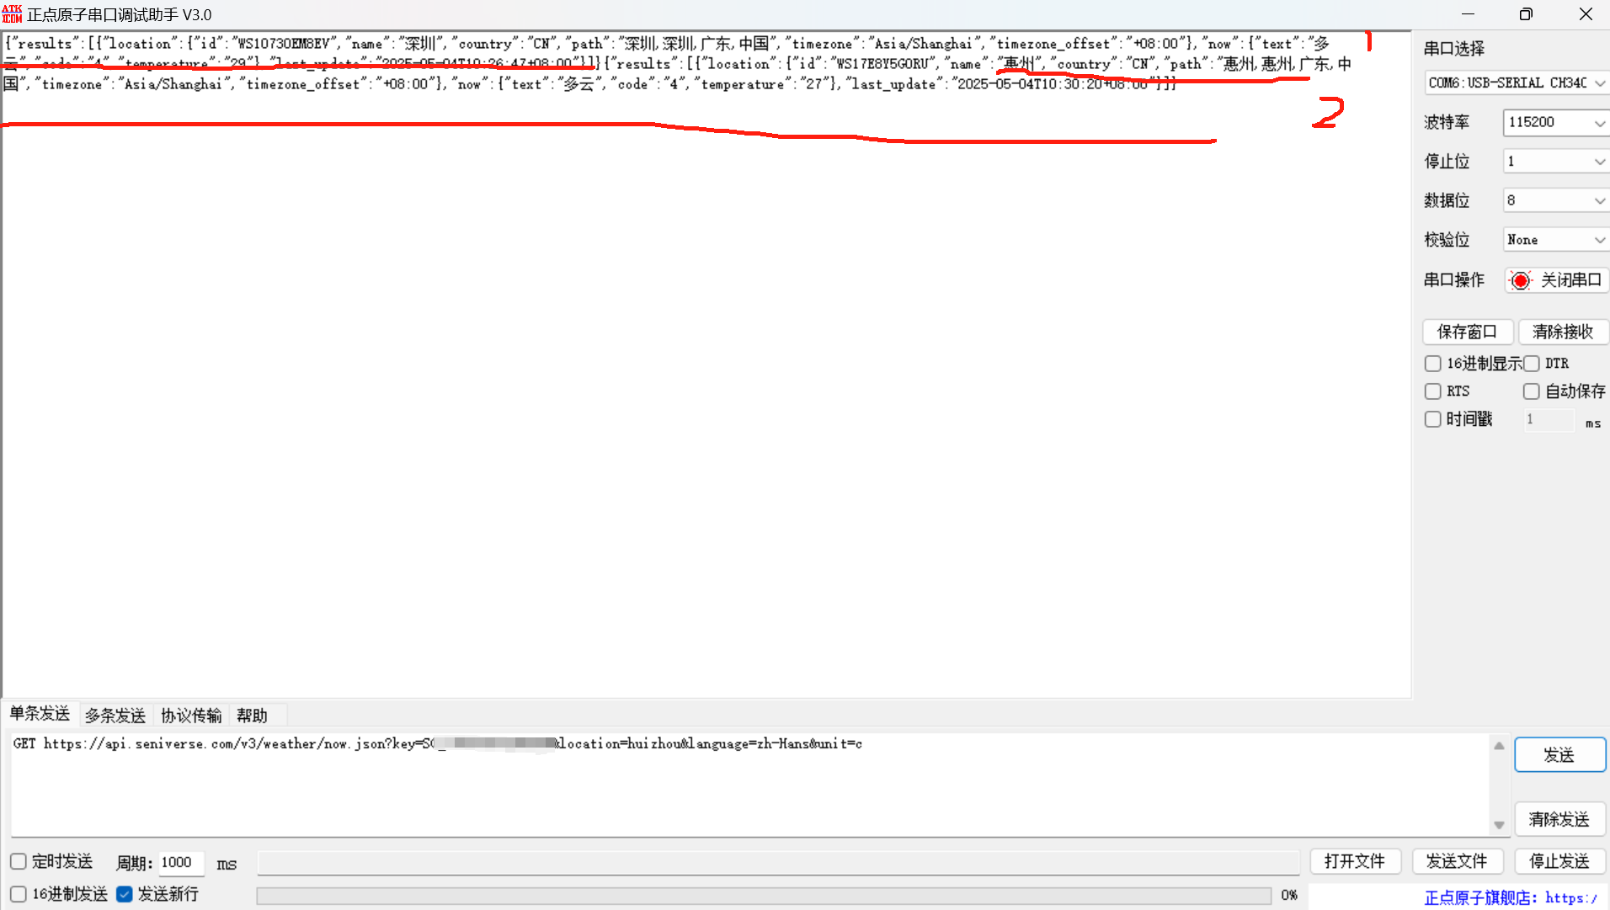
Task: Click the 发送 send button
Action: click(1559, 755)
